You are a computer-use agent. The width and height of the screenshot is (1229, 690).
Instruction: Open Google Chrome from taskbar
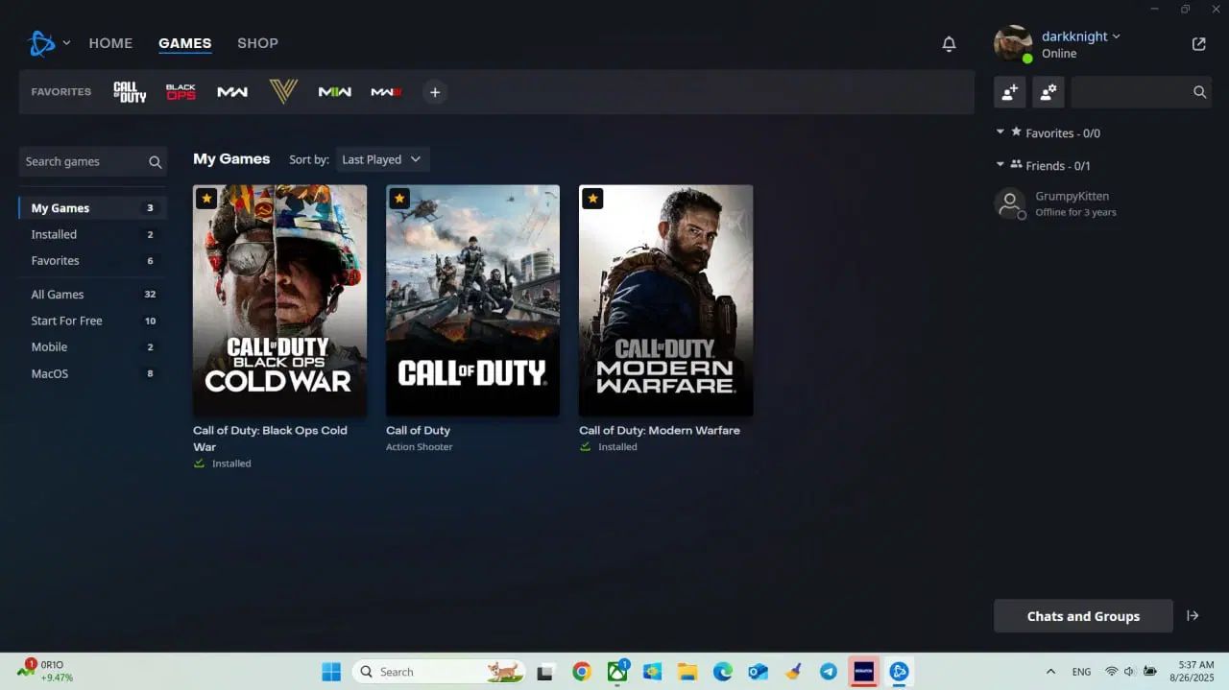click(x=581, y=672)
